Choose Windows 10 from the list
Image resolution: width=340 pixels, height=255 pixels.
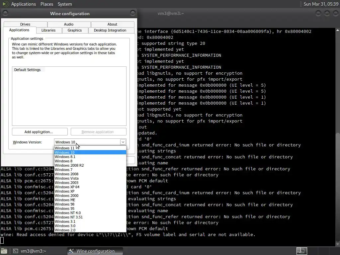pos(90,152)
